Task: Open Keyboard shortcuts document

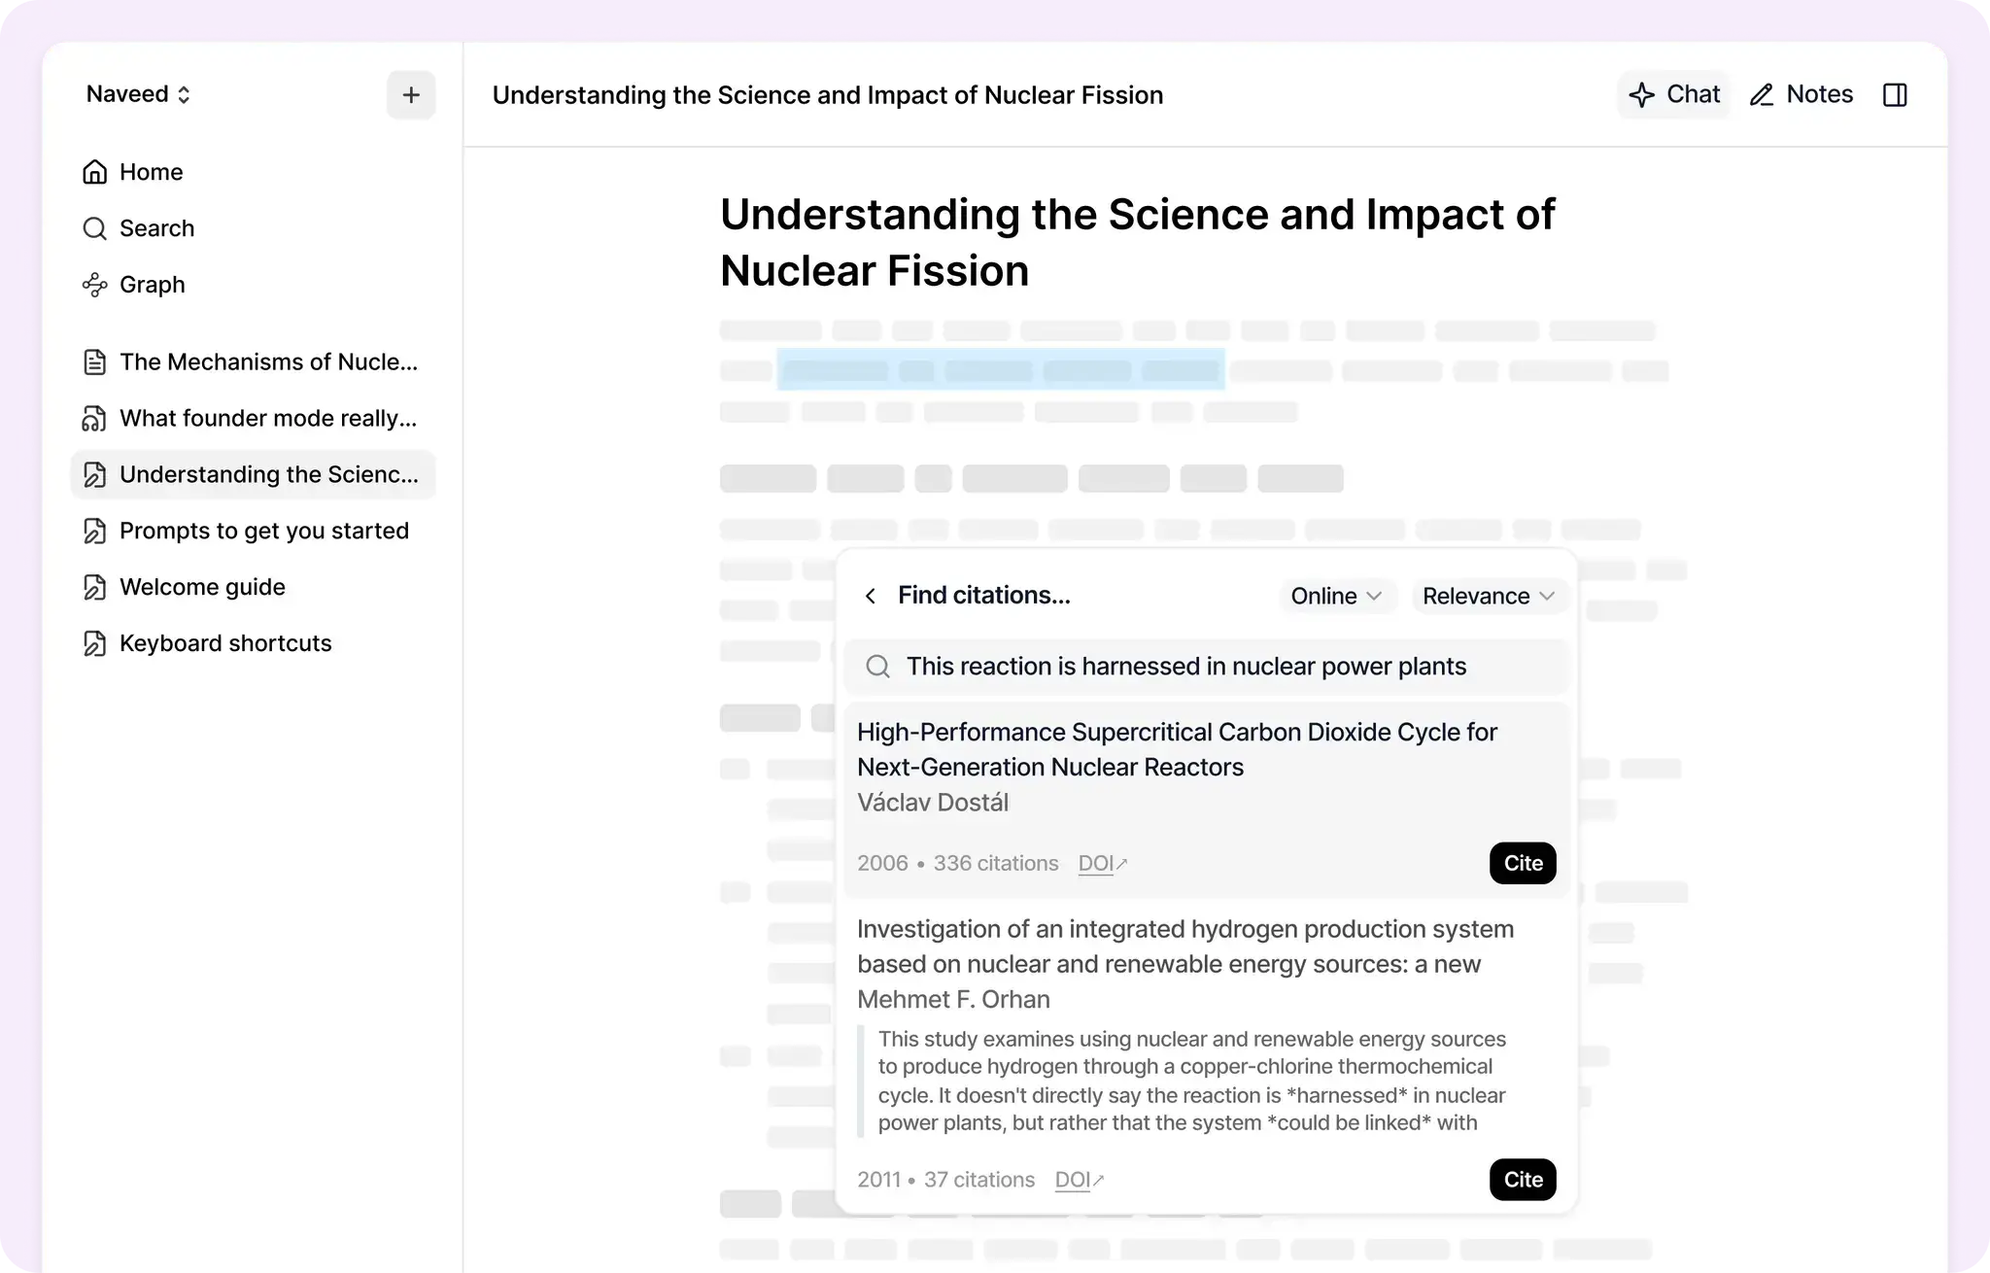Action: (225, 644)
